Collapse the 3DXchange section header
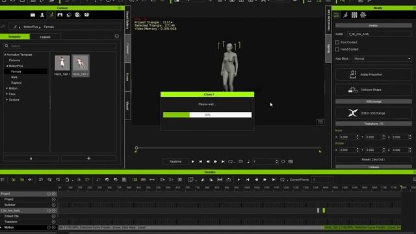 373,101
